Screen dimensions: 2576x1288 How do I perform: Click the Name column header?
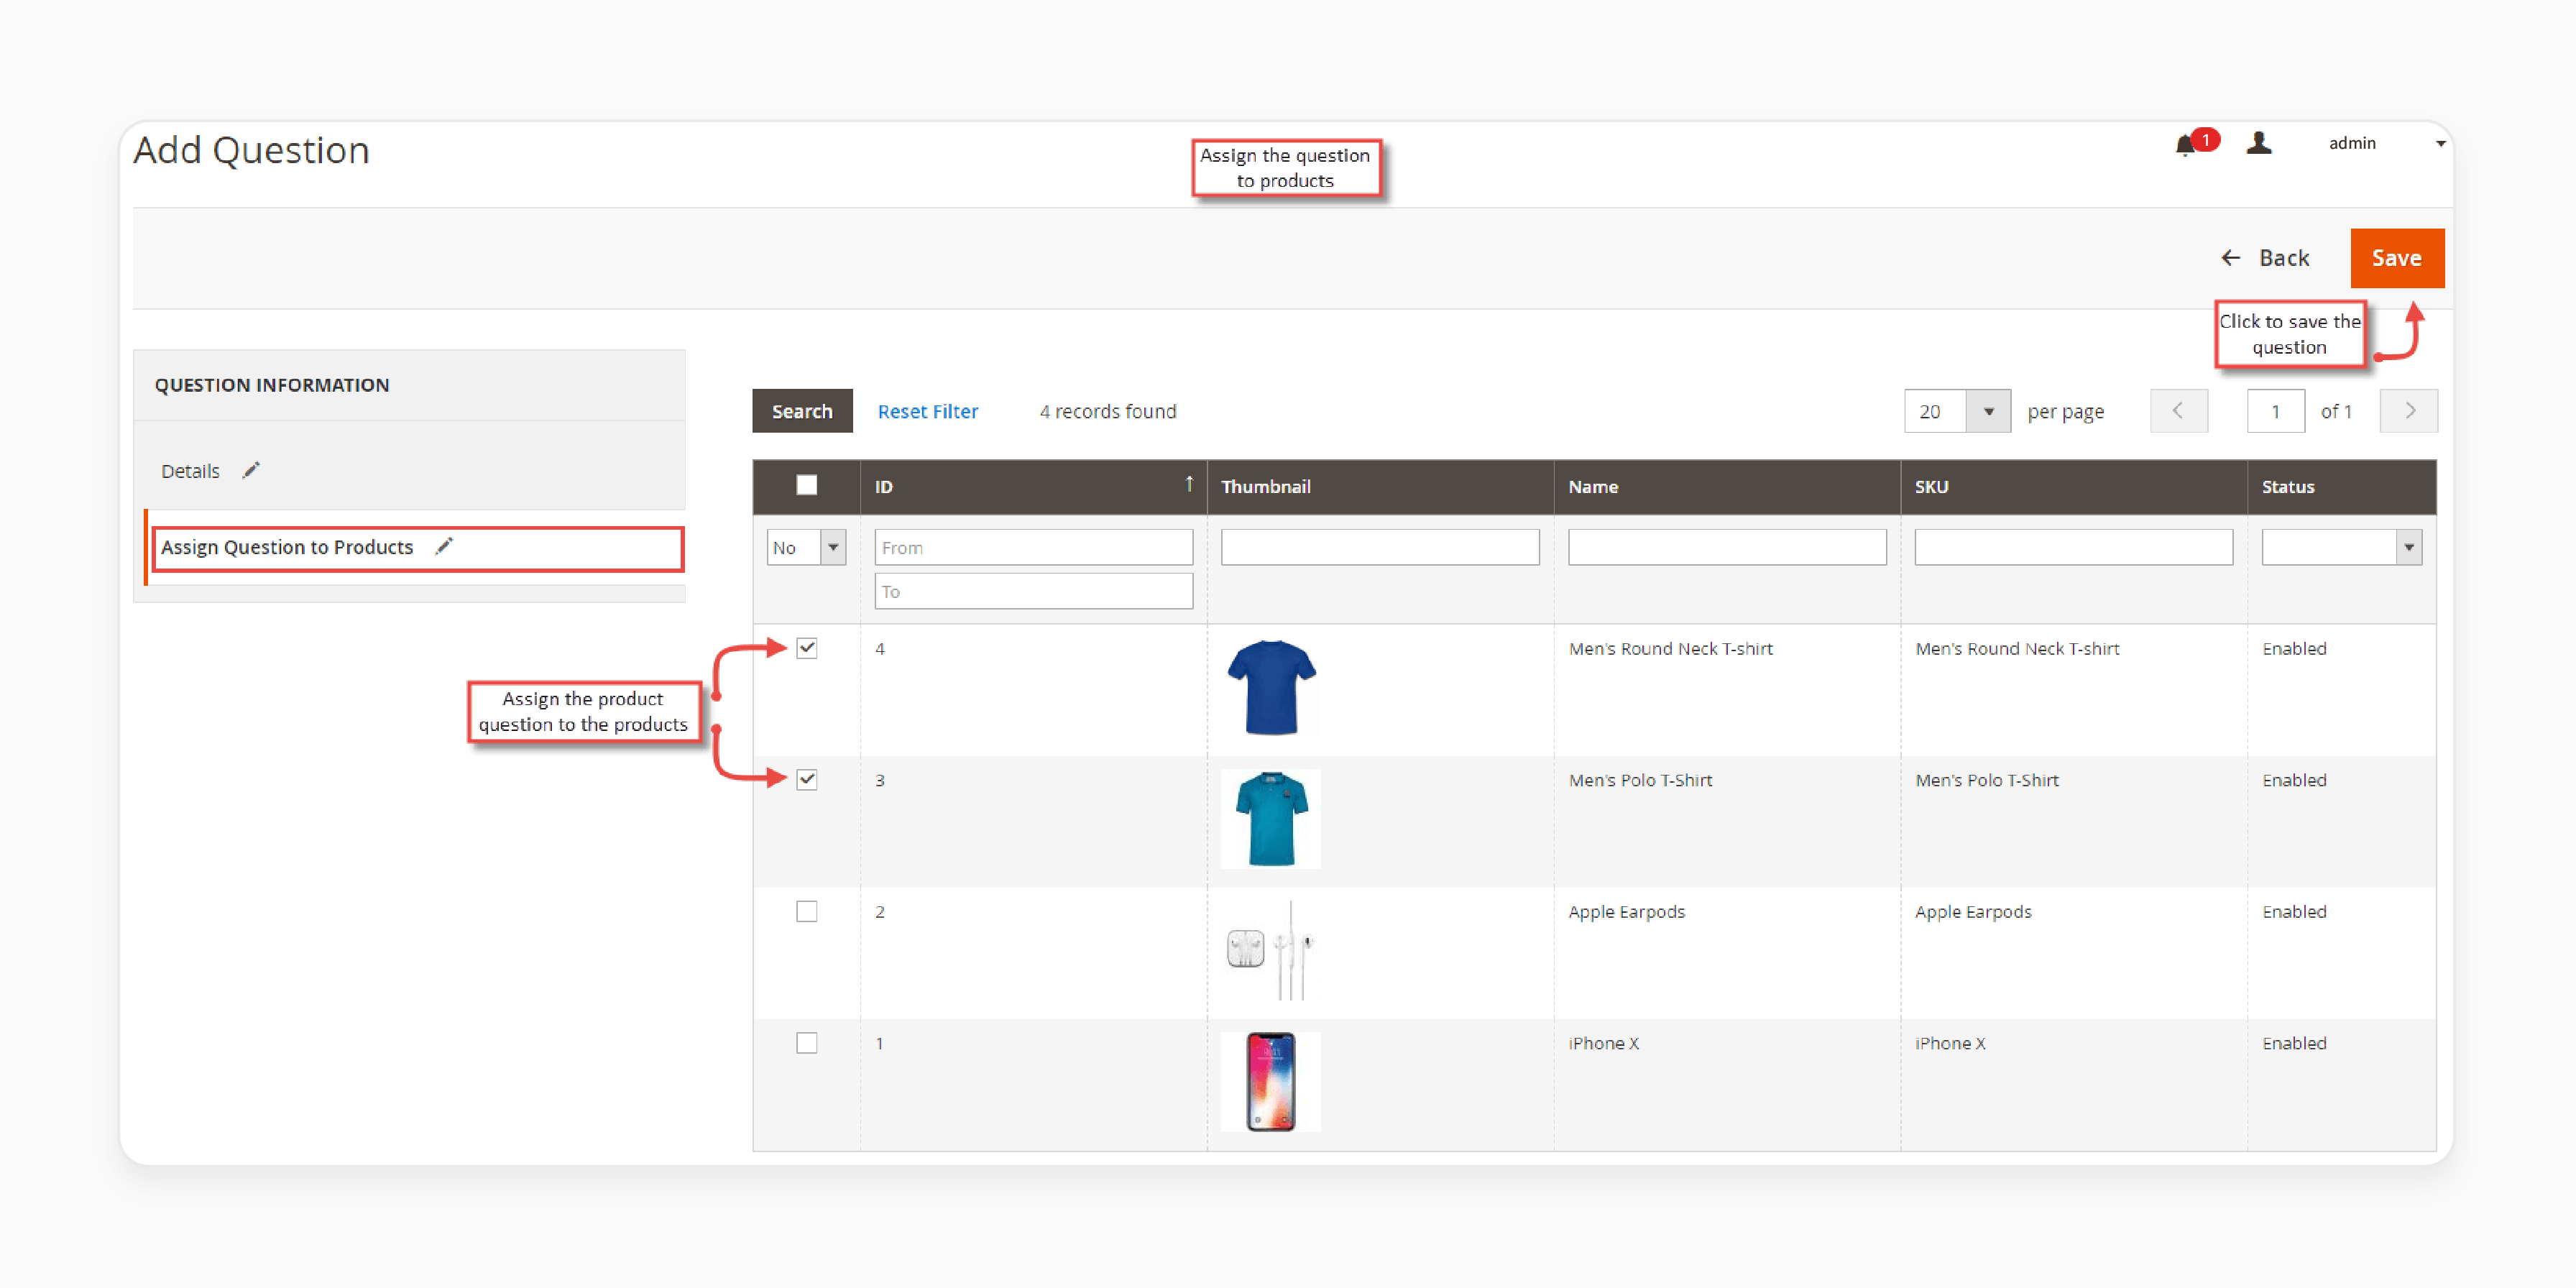(1727, 486)
